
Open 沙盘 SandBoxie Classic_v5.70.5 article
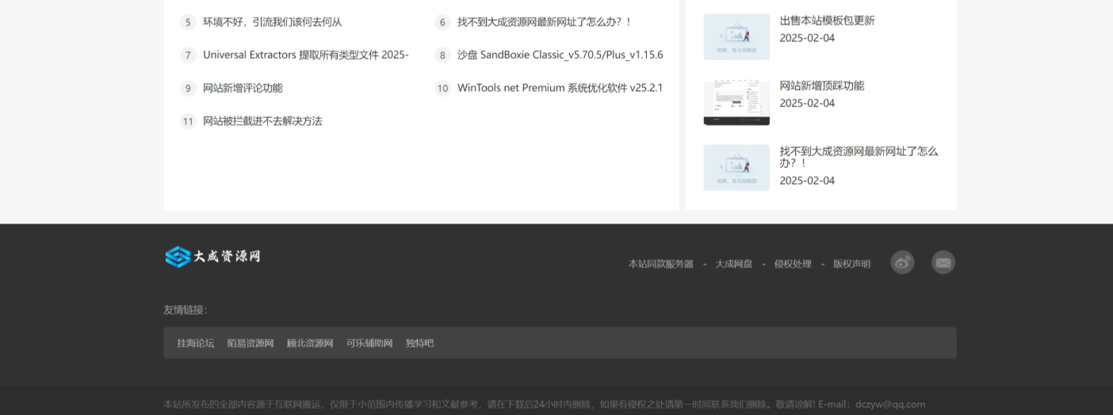[560, 55]
